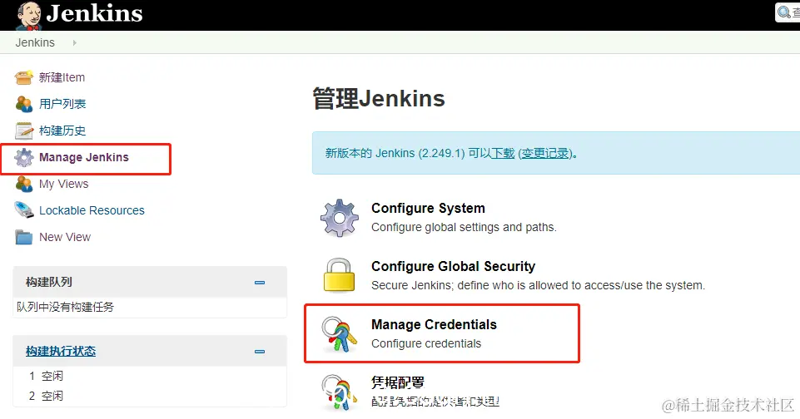Click the New View folder icon

24,237
